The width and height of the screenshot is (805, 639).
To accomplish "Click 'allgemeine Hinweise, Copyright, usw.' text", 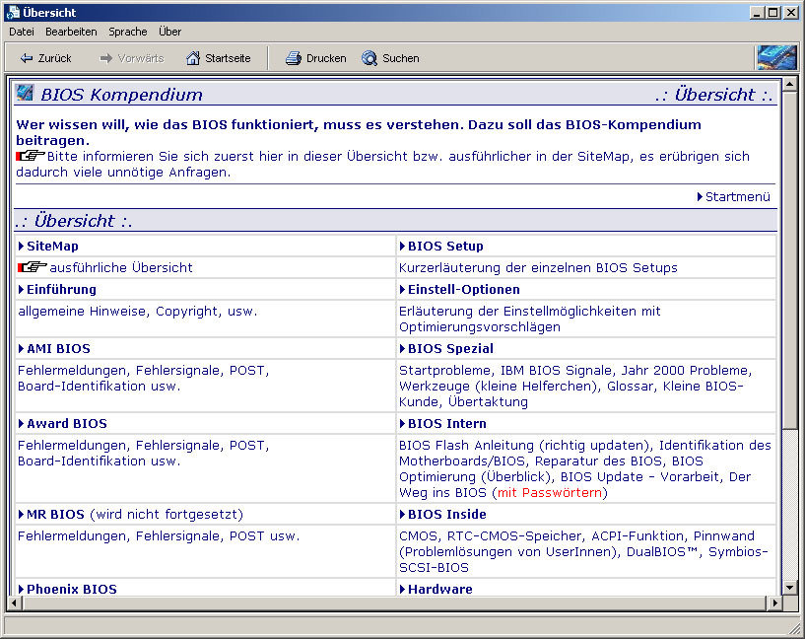I will pyautogui.click(x=138, y=312).
